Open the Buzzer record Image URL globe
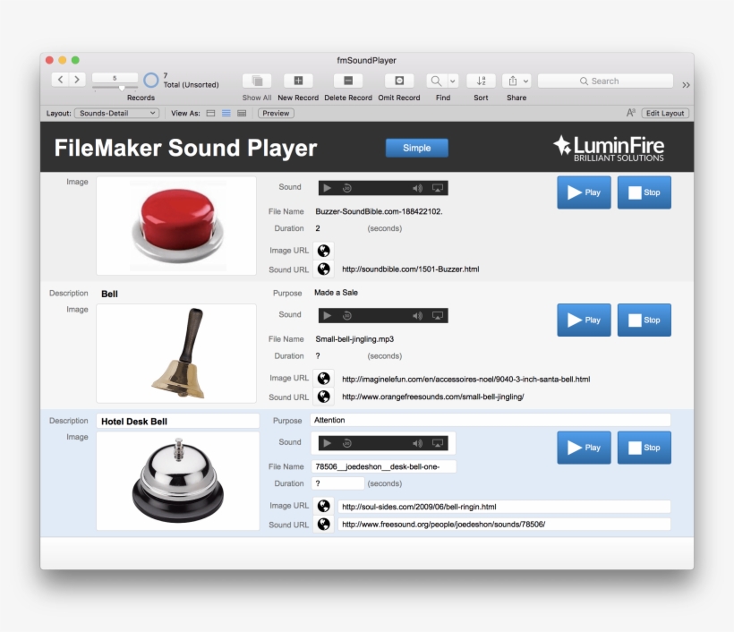 pyautogui.click(x=323, y=251)
